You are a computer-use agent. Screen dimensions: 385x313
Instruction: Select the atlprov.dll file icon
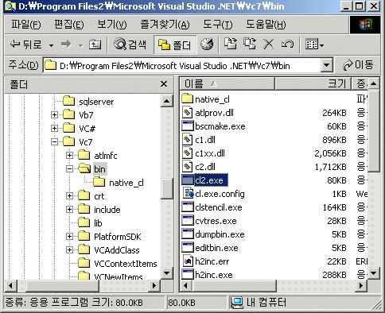coord(188,113)
